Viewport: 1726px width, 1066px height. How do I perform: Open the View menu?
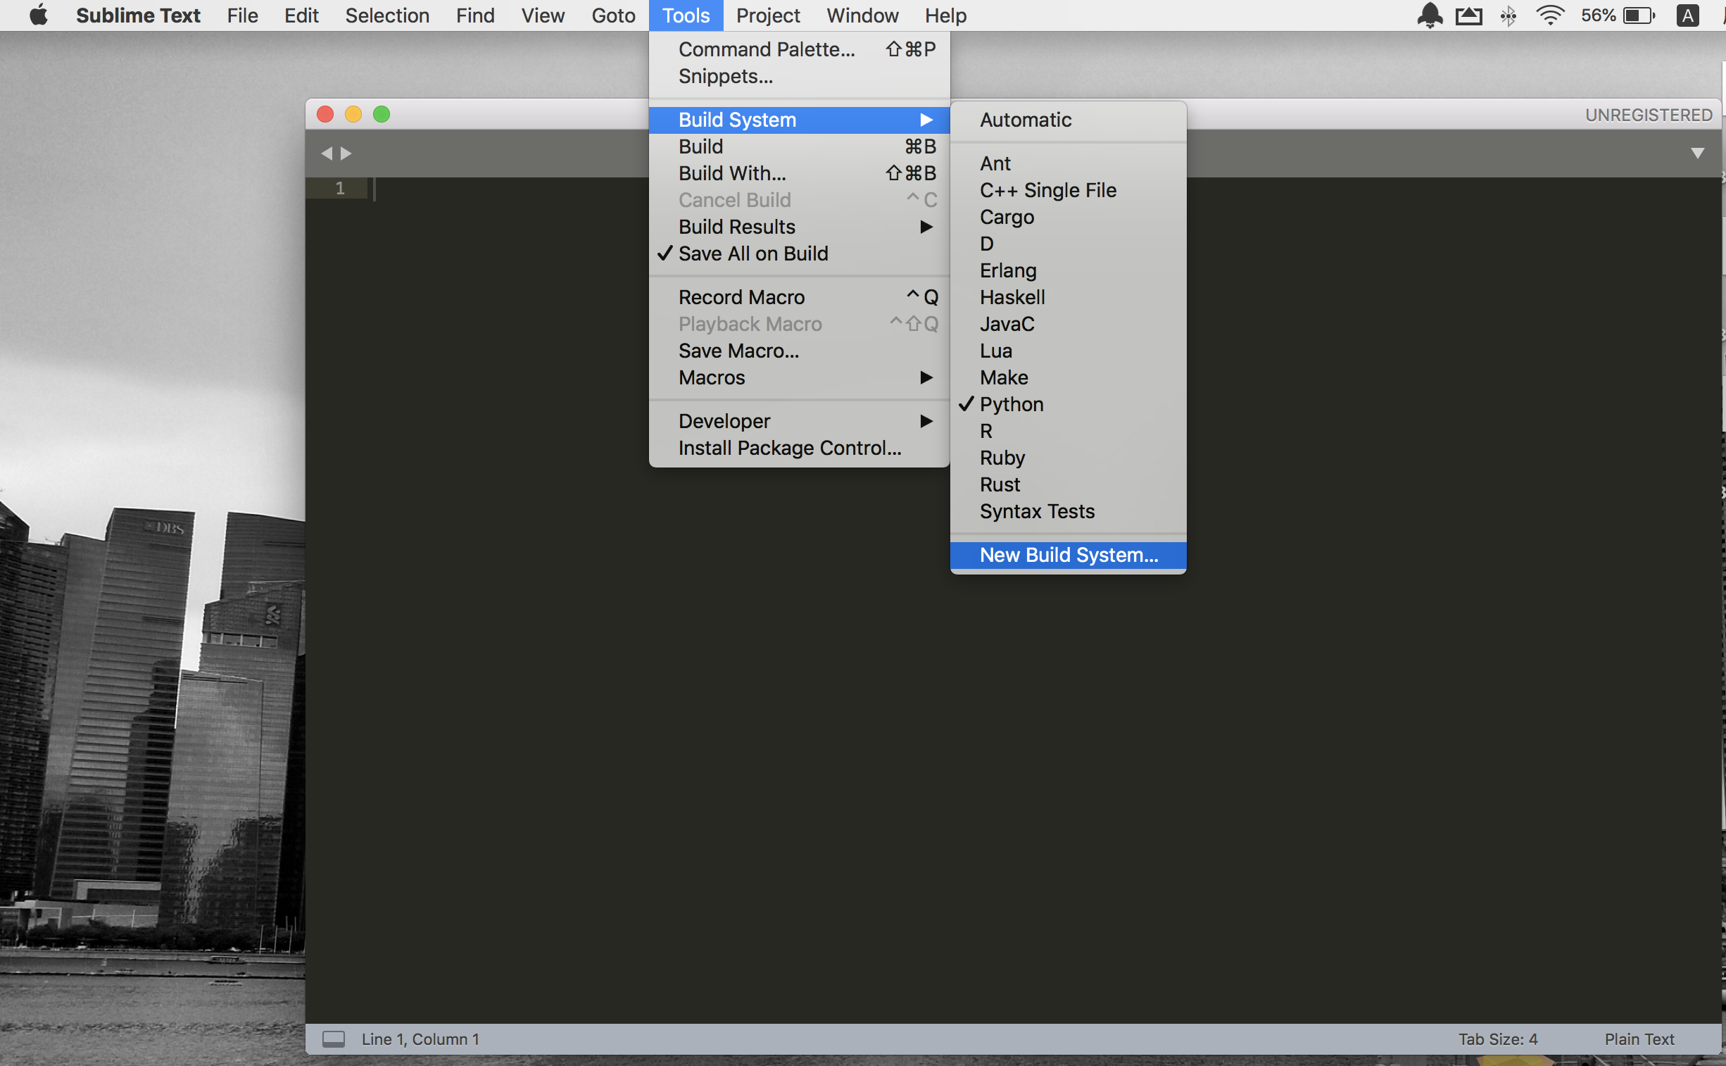543,15
